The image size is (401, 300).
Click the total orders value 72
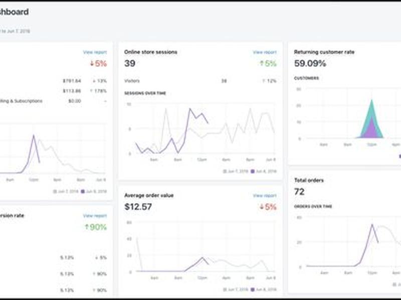299,191
